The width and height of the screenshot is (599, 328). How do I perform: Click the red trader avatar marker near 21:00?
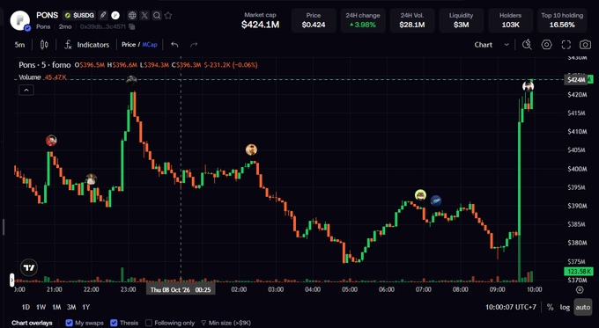pyautogui.click(x=51, y=141)
